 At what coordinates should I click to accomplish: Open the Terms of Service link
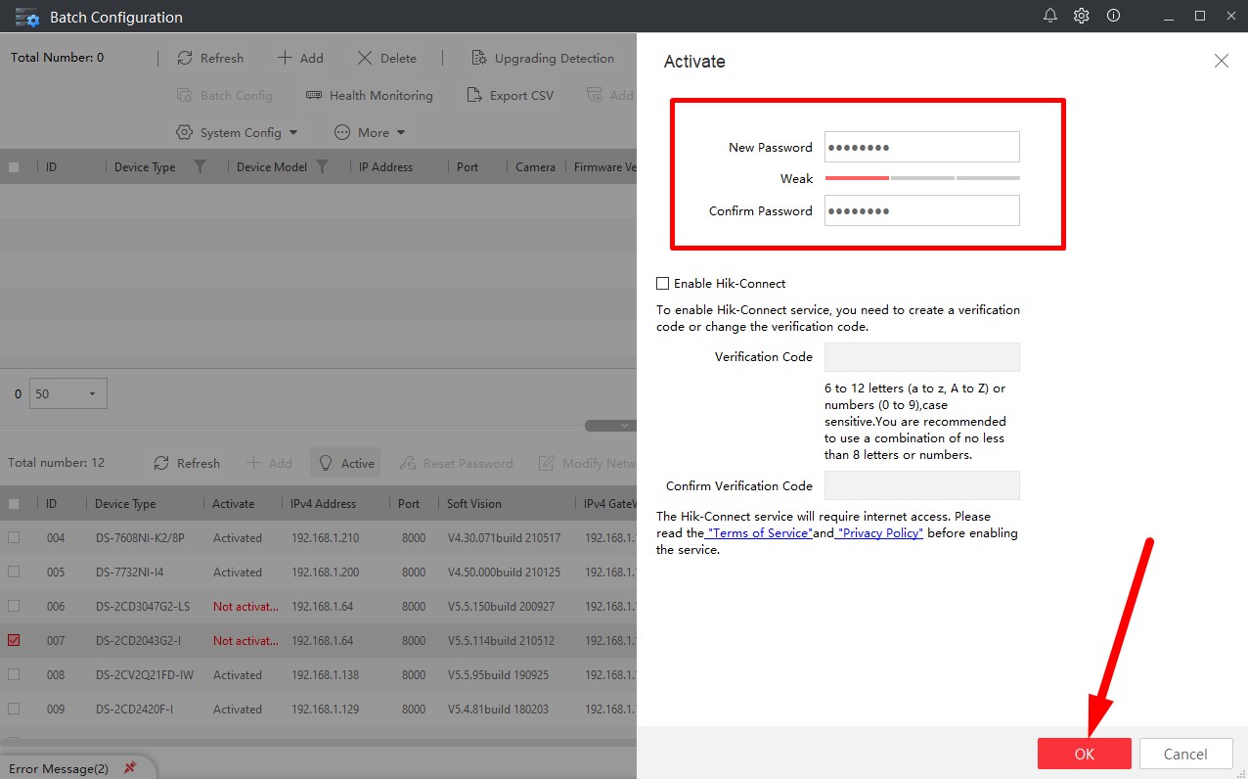pos(759,533)
